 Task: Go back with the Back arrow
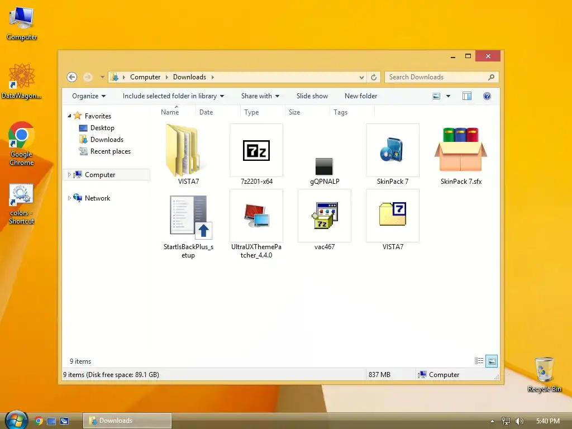point(72,77)
